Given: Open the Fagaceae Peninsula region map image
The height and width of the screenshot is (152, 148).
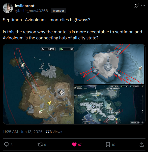Looking at the screenshot, I should pos(110,104).
